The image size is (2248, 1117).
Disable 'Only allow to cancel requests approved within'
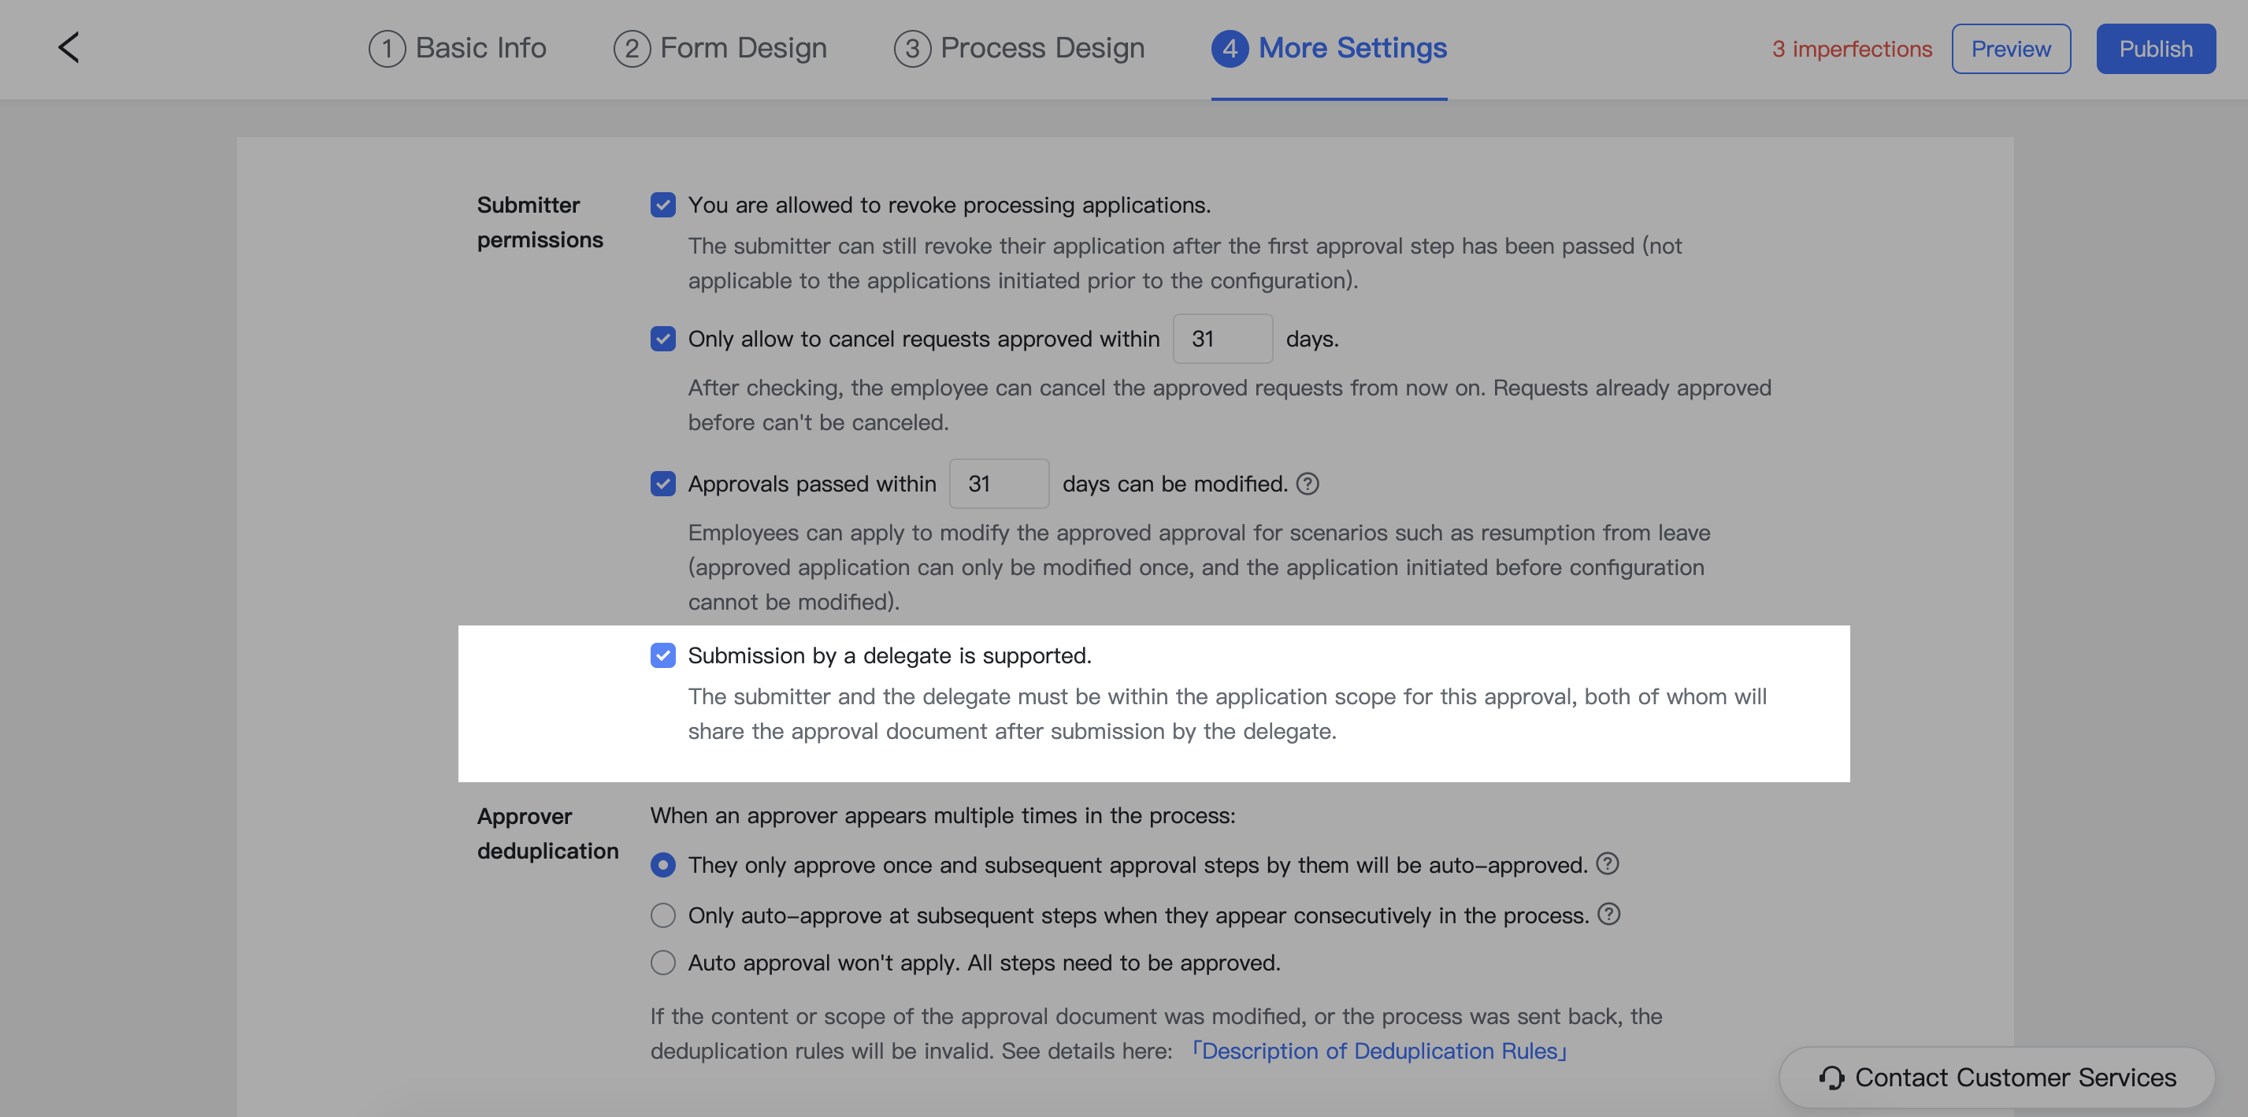coord(663,339)
